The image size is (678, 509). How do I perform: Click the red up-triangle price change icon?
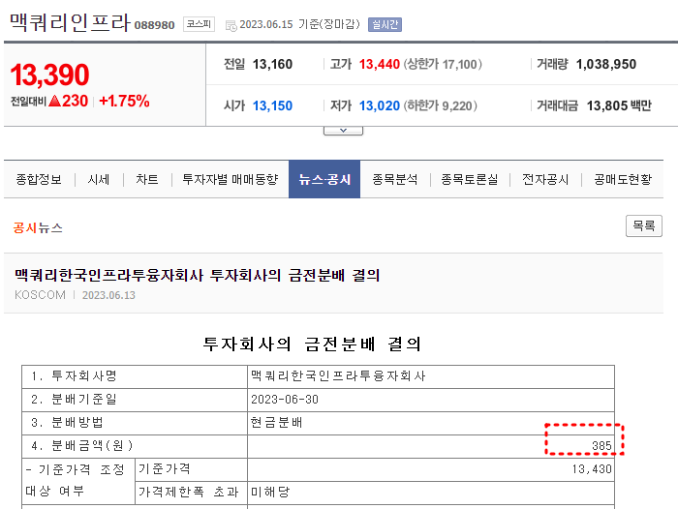pos(54,101)
